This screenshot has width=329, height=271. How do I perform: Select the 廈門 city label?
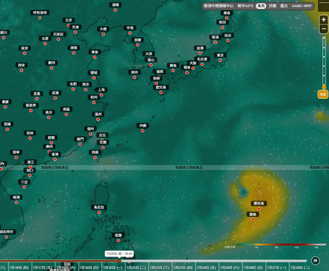click(80, 139)
